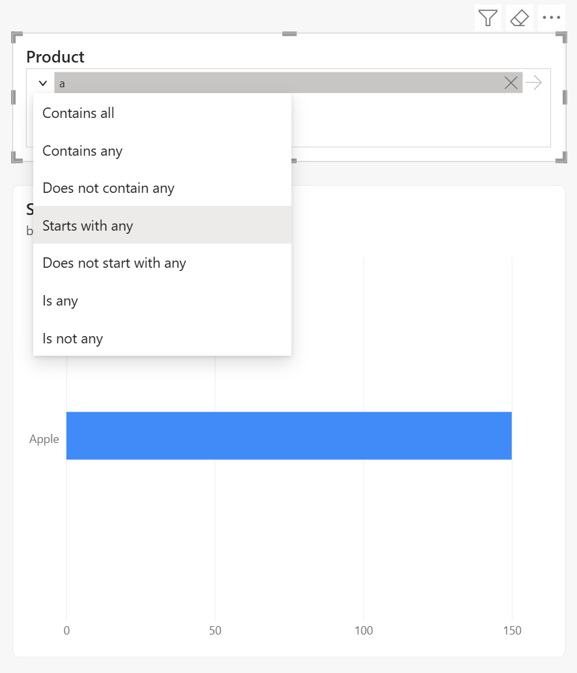Clear slicer selections with the eraser icon

(519, 18)
